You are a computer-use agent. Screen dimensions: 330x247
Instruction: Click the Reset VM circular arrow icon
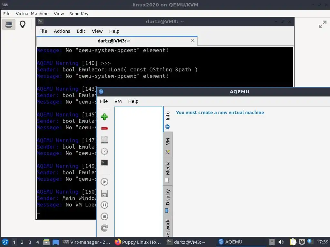(104, 228)
